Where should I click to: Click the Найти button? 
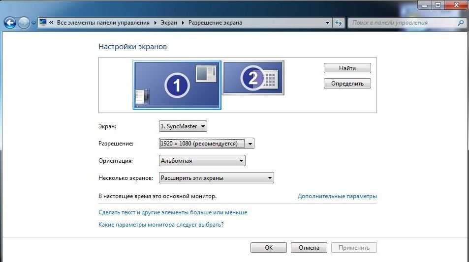pos(347,68)
